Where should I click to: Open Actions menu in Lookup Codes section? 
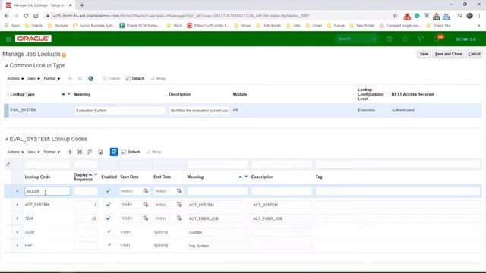(15, 152)
